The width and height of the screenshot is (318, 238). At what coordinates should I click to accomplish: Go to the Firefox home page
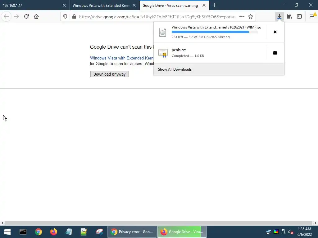coord(36,16)
